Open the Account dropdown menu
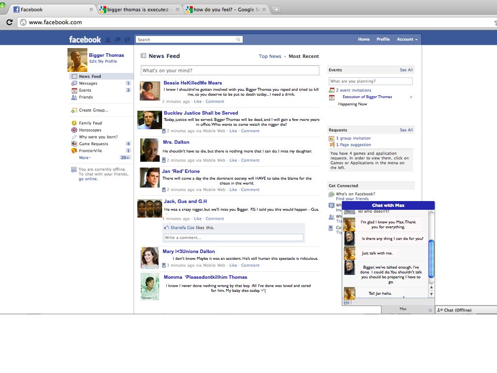Image resolution: width=497 pixels, height=373 pixels. click(x=407, y=39)
